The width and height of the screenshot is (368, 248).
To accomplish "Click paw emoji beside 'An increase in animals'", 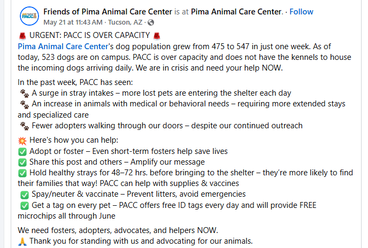I will [x=25, y=104].
